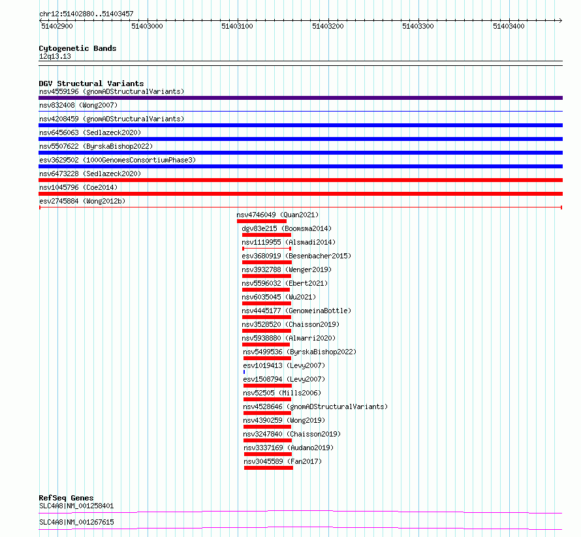Click the small blue esv1019413 marker
Viewport: 581px width, 537px height.
pos(244,372)
